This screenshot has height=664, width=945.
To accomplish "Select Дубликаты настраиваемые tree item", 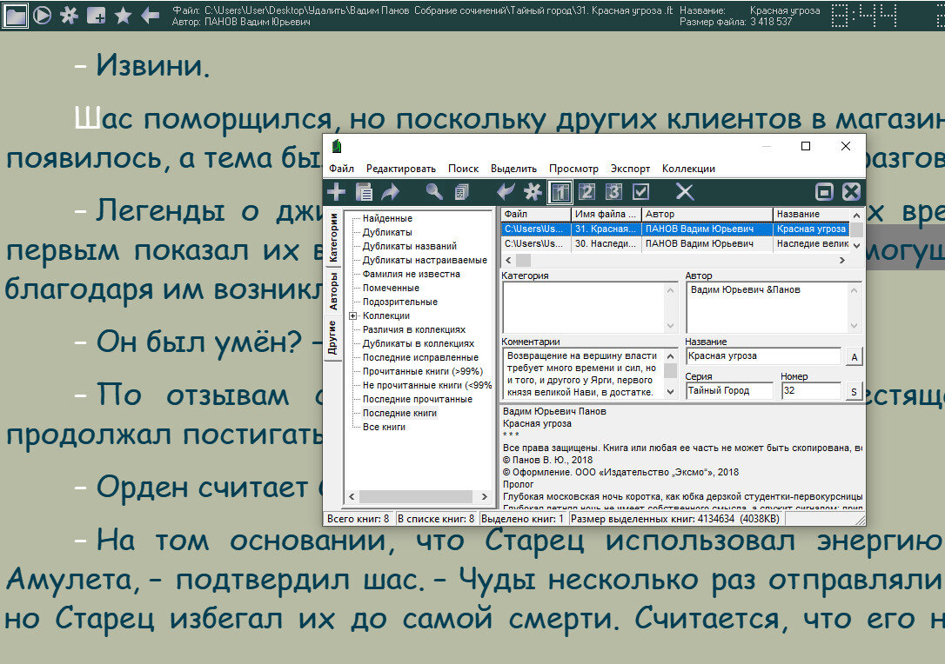I will (425, 260).
